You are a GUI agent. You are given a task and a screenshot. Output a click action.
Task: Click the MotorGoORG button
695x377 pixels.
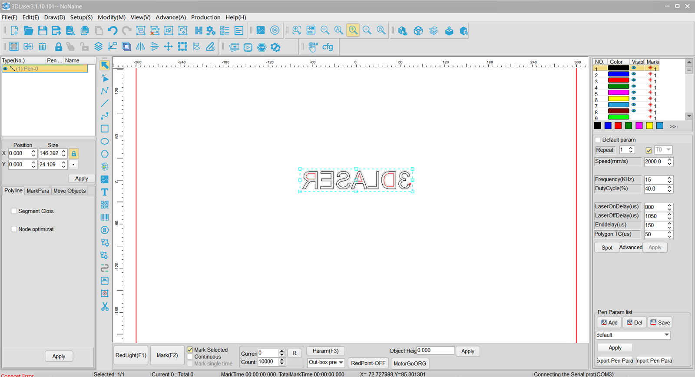pos(410,363)
